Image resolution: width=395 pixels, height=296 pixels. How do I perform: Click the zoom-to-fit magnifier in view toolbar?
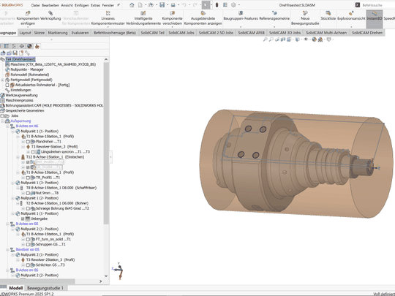point(265,39)
